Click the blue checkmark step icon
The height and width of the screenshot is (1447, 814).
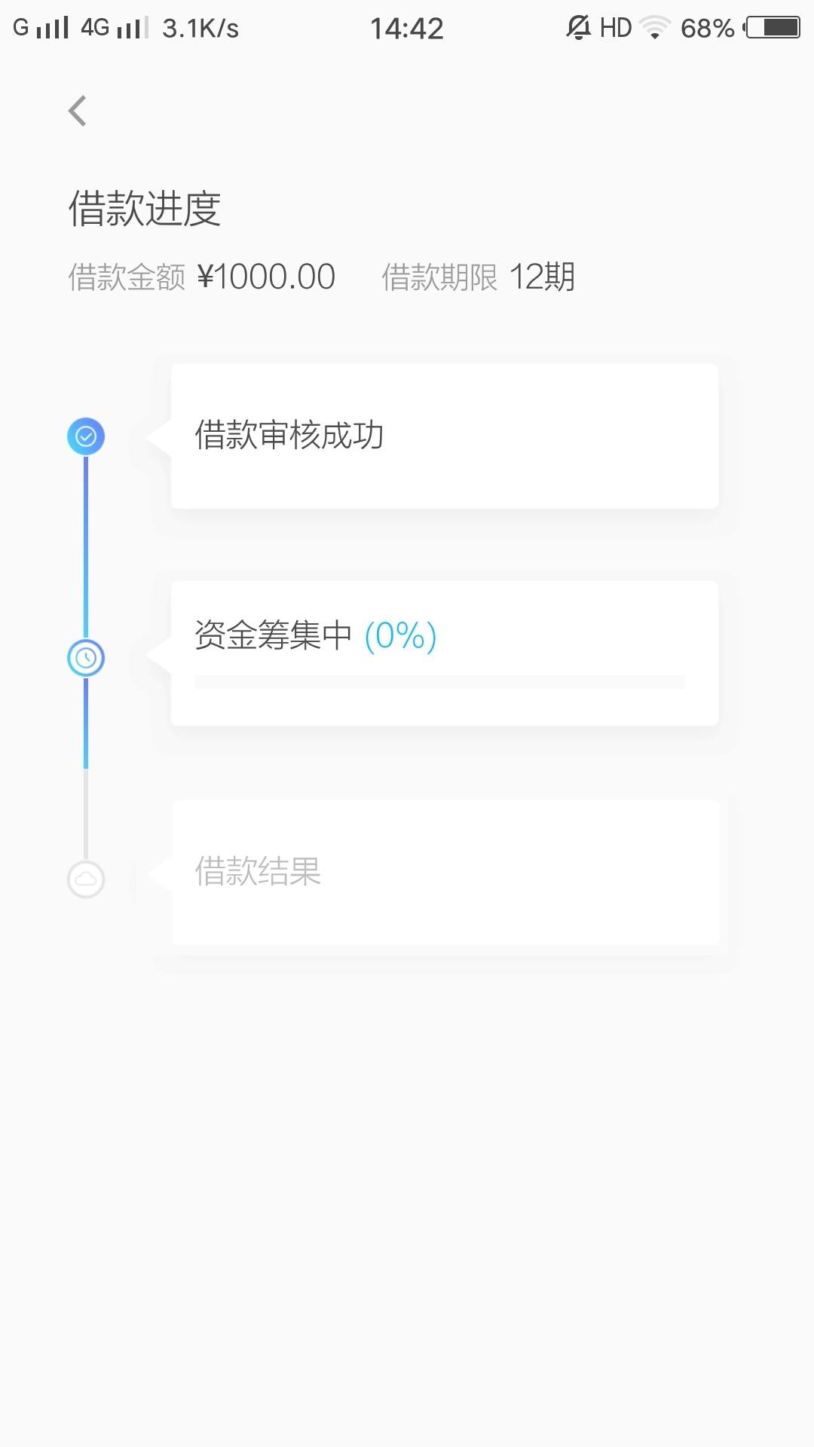click(x=86, y=436)
